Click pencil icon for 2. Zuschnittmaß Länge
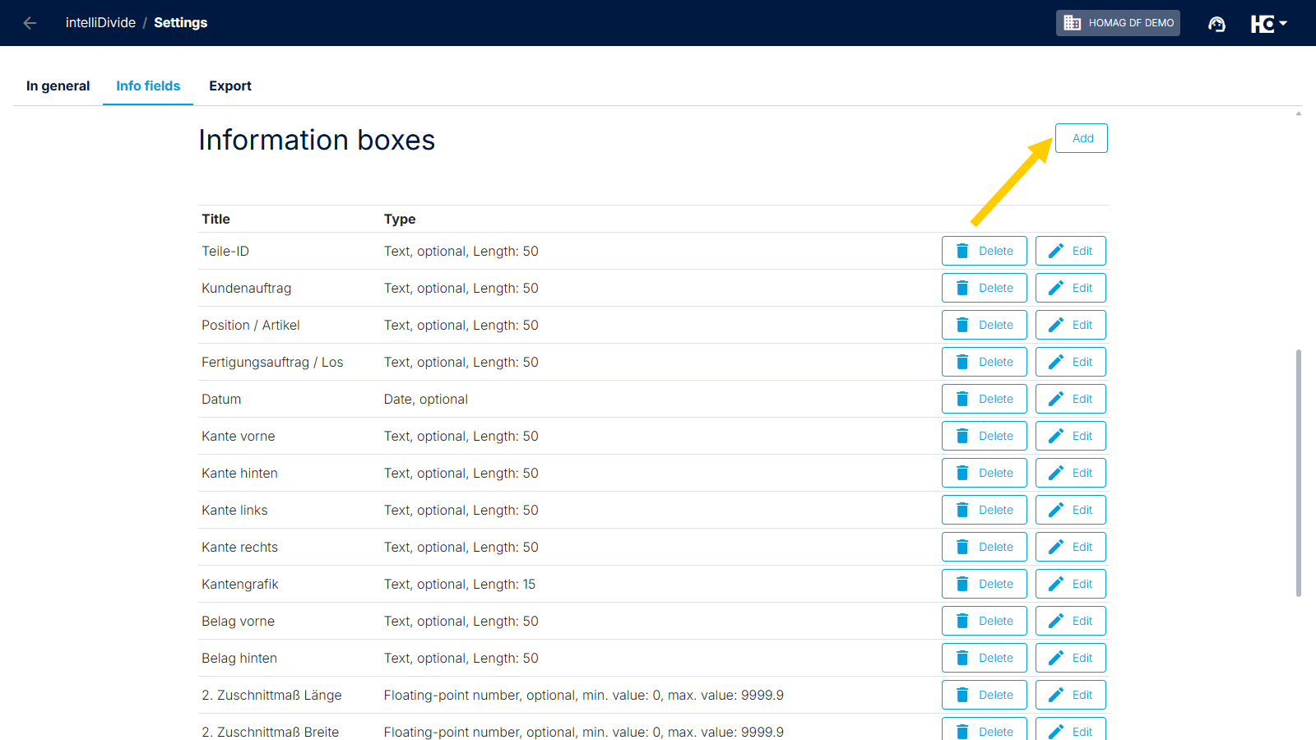Viewport: 1316px width, 740px height. 1056,695
